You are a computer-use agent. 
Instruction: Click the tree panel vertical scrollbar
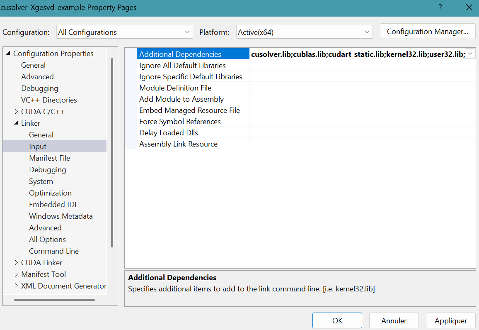[112, 153]
